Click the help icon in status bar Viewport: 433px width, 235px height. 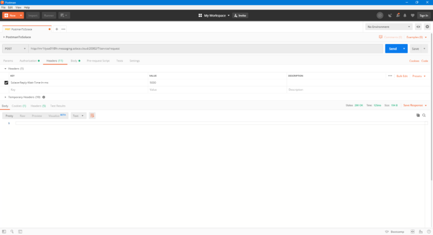point(428,232)
